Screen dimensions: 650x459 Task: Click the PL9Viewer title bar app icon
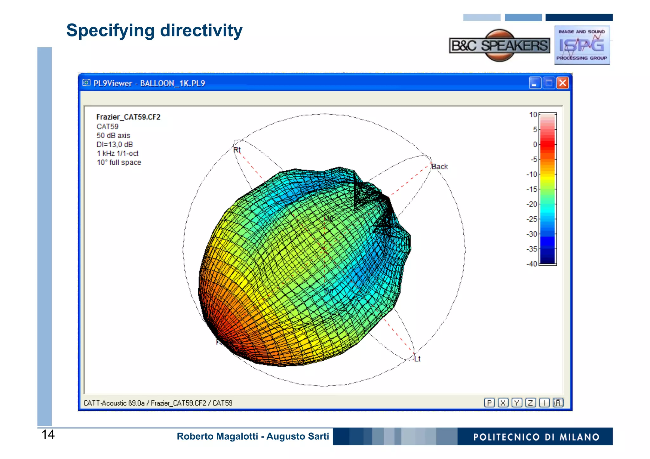[86, 83]
